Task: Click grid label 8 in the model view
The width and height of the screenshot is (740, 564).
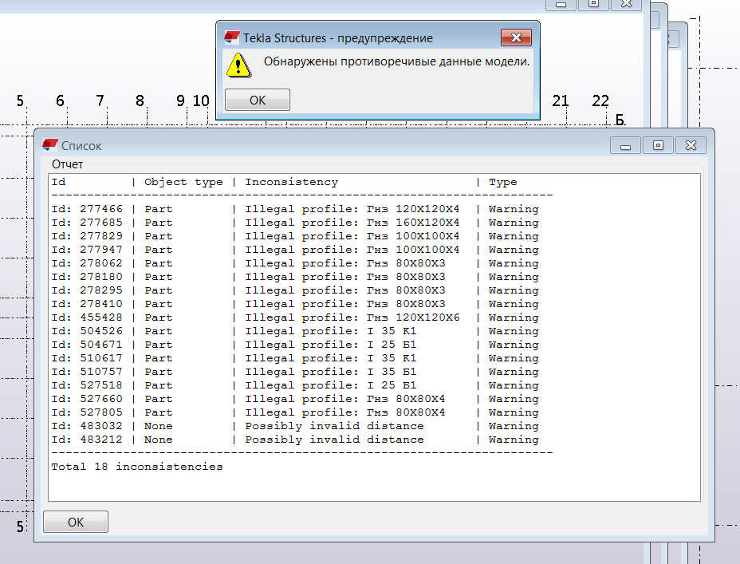Action: click(140, 101)
